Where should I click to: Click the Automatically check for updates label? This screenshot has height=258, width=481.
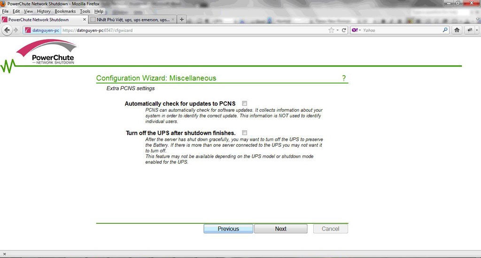coord(180,104)
